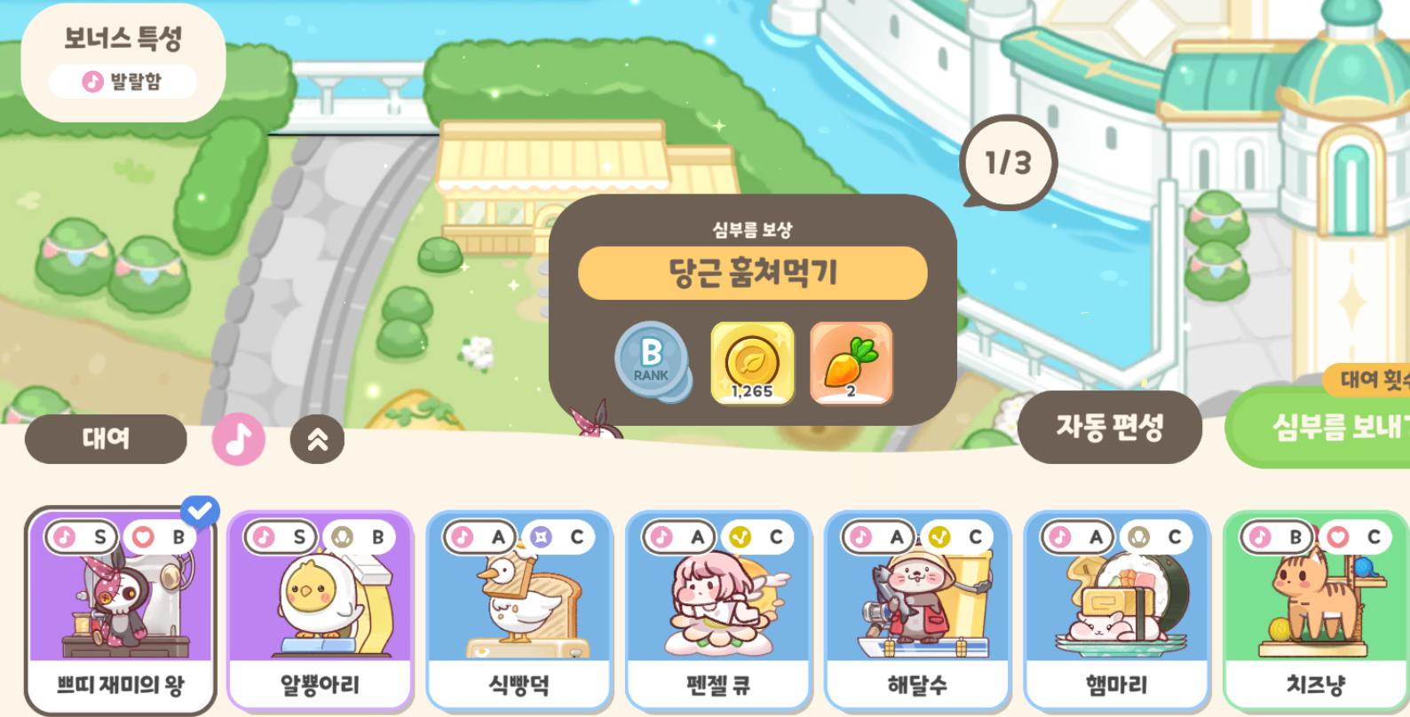Click the 발랄함 bonus trait tag

coord(123,82)
